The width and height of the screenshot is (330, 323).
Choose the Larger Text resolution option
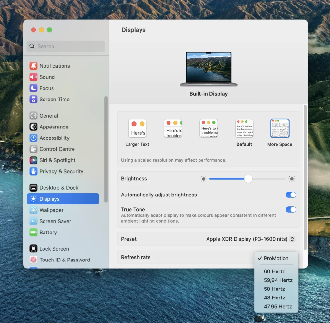click(137, 128)
